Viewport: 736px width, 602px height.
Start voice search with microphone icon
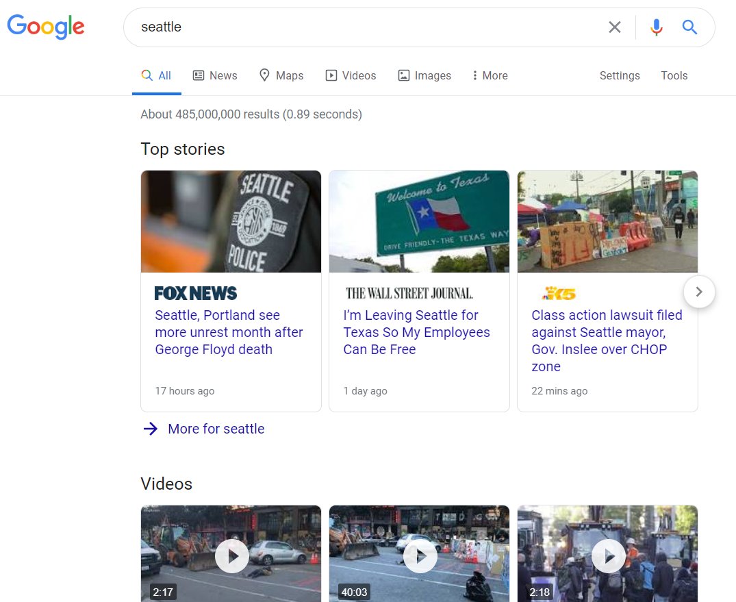pyautogui.click(x=656, y=27)
